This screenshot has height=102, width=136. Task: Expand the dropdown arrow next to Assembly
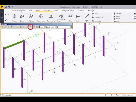(x=111, y=21)
